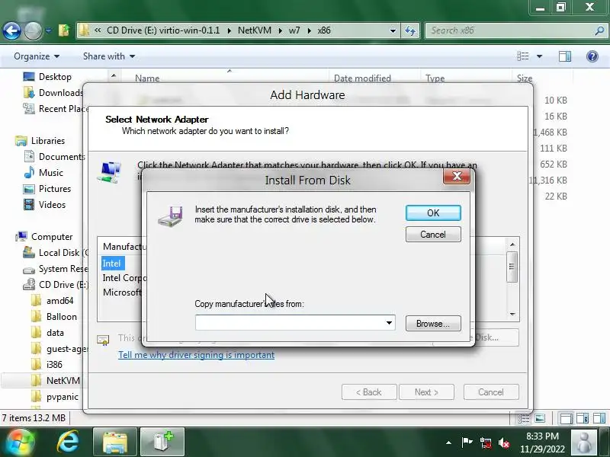This screenshot has width=610, height=457.
Task: Click CD Drive (E:) virtio-win breadcrumb
Action: [x=163, y=30]
